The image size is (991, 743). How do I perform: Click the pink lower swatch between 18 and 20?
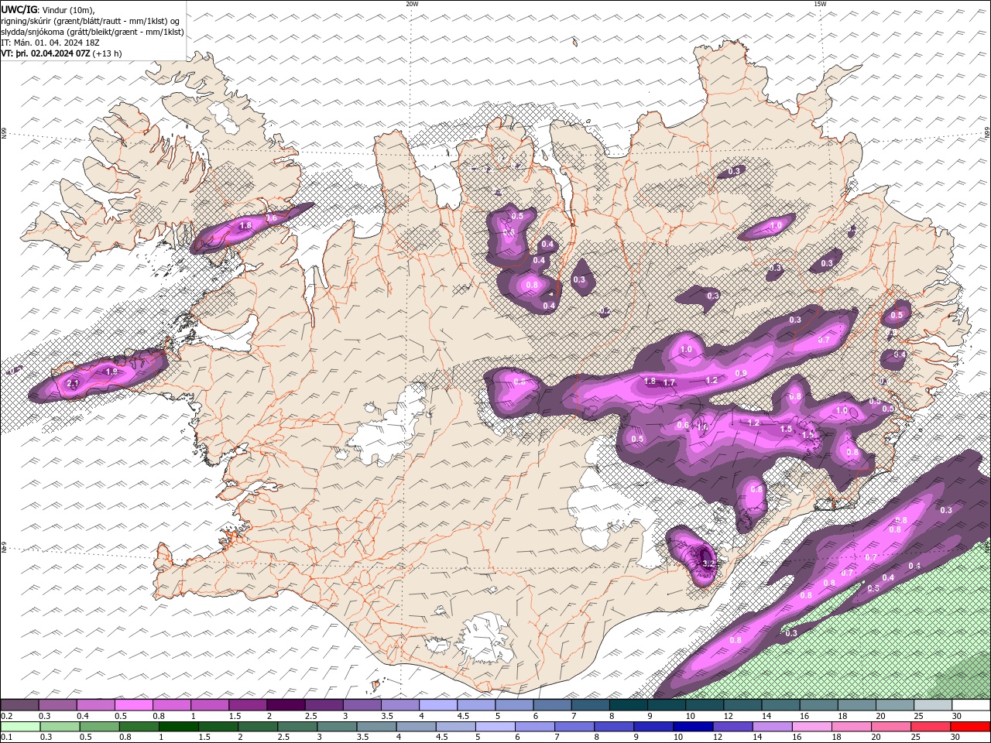pyautogui.click(x=852, y=727)
